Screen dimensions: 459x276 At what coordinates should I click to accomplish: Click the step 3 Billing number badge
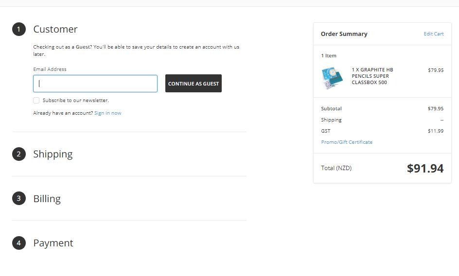click(x=18, y=198)
